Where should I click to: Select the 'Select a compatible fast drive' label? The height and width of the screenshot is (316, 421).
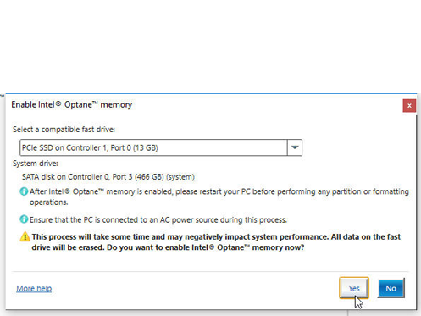point(64,130)
